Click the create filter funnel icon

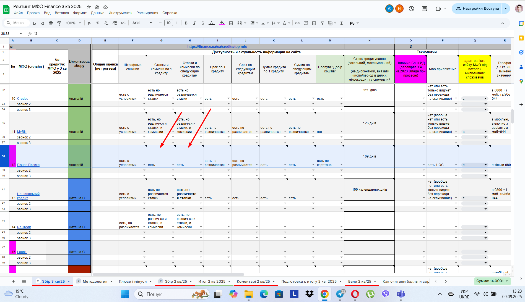click(x=322, y=23)
